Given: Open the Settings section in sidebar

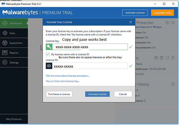Looking at the screenshot, I should coord(14,63).
